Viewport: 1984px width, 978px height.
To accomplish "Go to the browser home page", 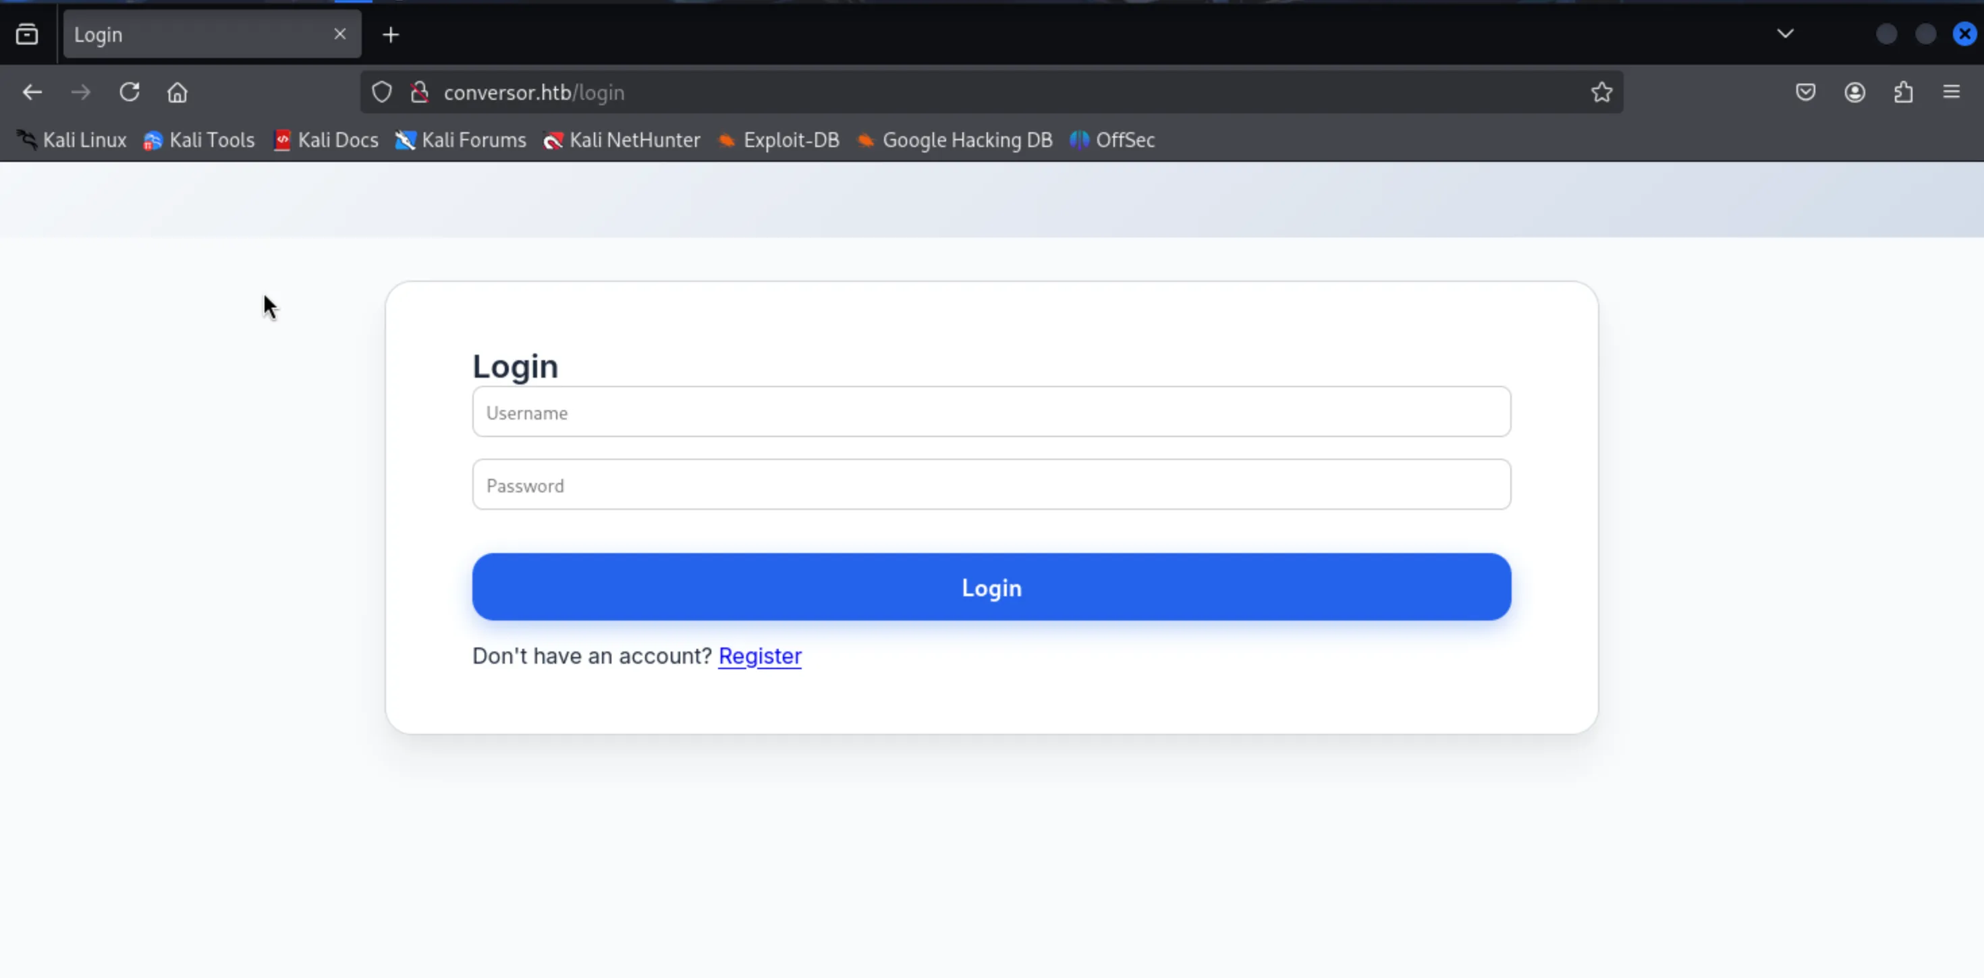I will coord(178,92).
